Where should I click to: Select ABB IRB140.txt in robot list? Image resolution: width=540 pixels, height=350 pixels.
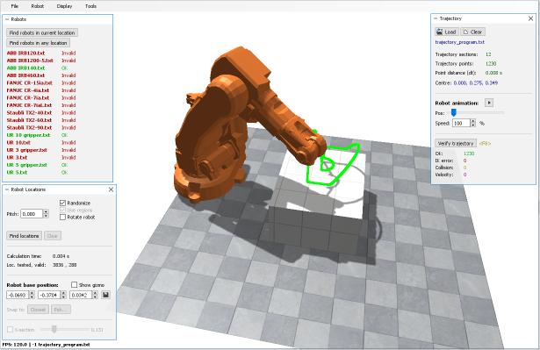click(x=25, y=68)
